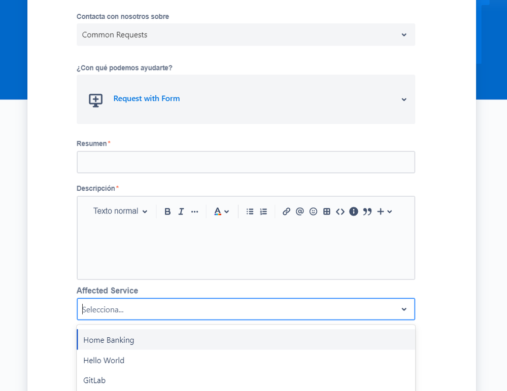
Task: Insert an info panel
Action: tap(354, 211)
